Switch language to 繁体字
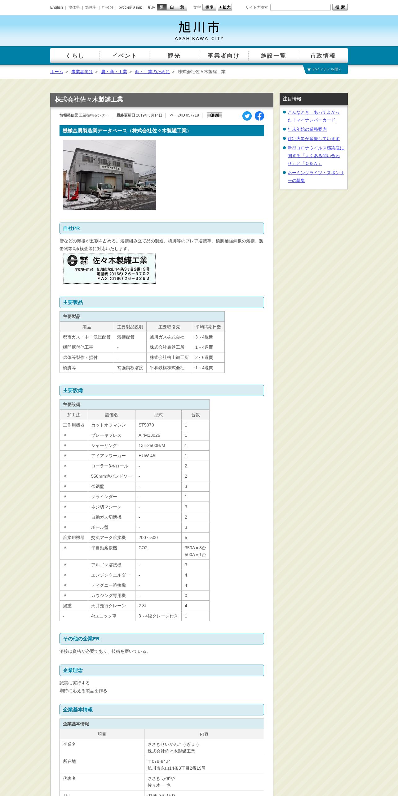 coord(91,7)
